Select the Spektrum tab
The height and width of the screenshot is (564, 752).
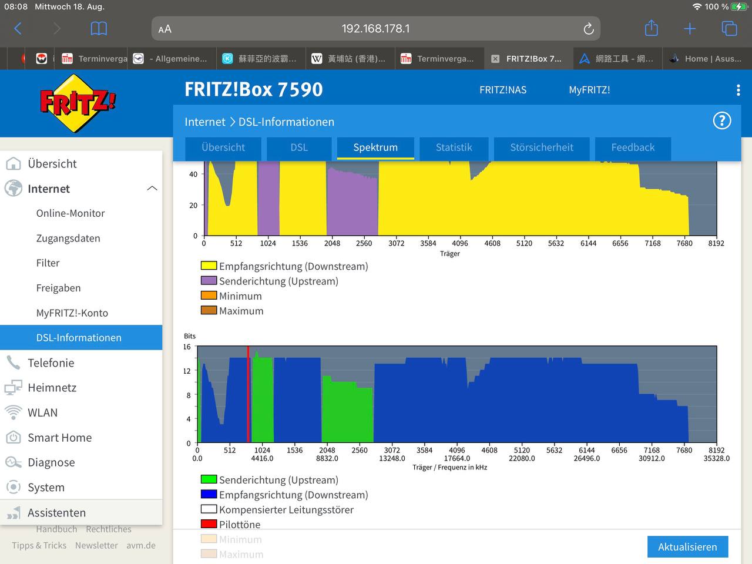click(375, 147)
